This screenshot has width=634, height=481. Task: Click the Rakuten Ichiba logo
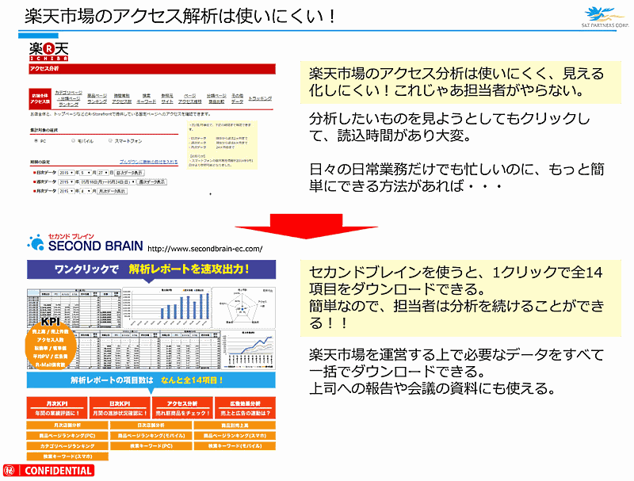pyautogui.click(x=48, y=52)
